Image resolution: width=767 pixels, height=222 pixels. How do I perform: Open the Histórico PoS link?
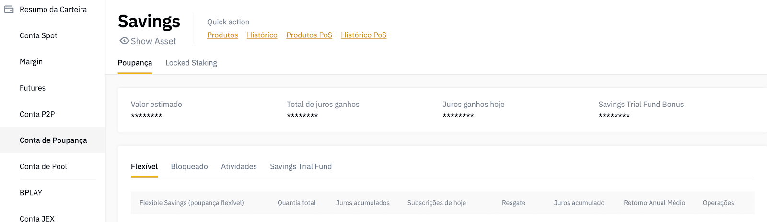[x=364, y=35]
